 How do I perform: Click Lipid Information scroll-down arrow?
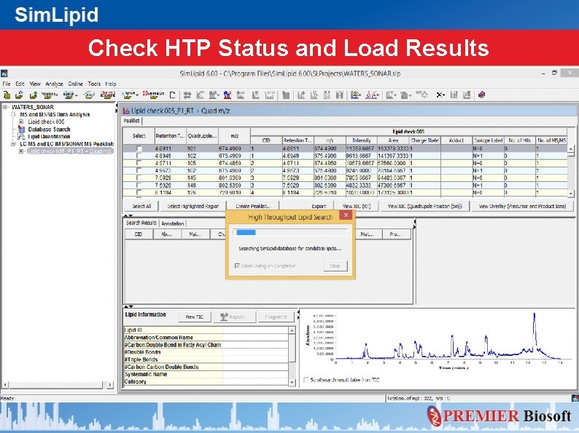292,383
